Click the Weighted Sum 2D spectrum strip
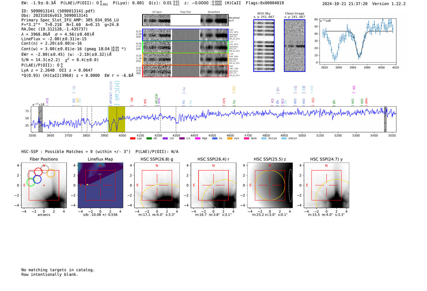 [x=185, y=20]
